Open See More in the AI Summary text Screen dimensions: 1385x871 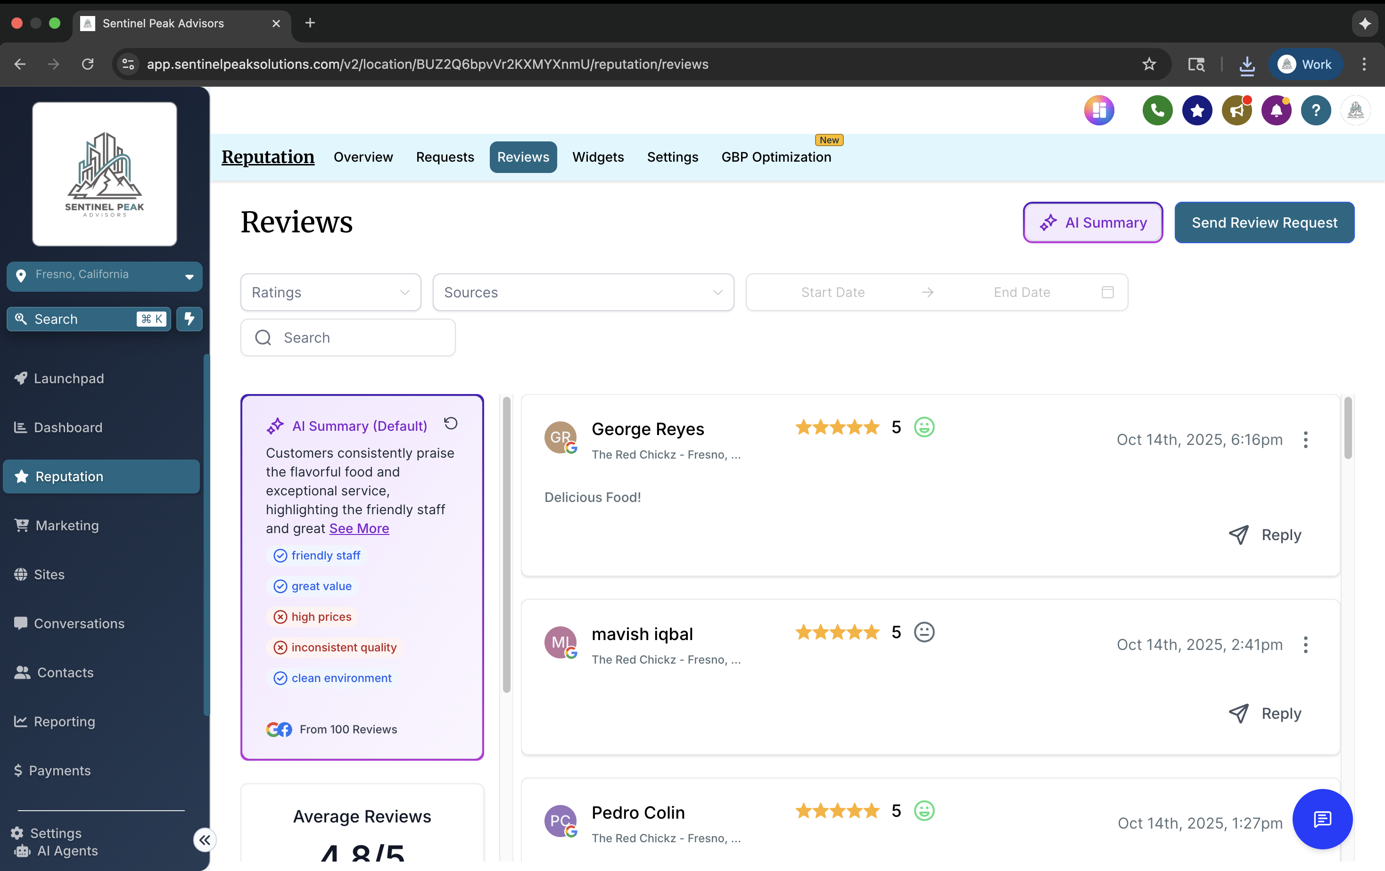[x=358, y=528]
